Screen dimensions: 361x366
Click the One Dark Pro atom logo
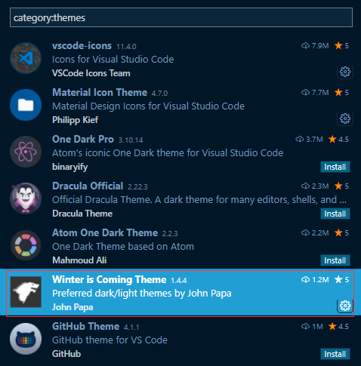[x=26, y=152]
